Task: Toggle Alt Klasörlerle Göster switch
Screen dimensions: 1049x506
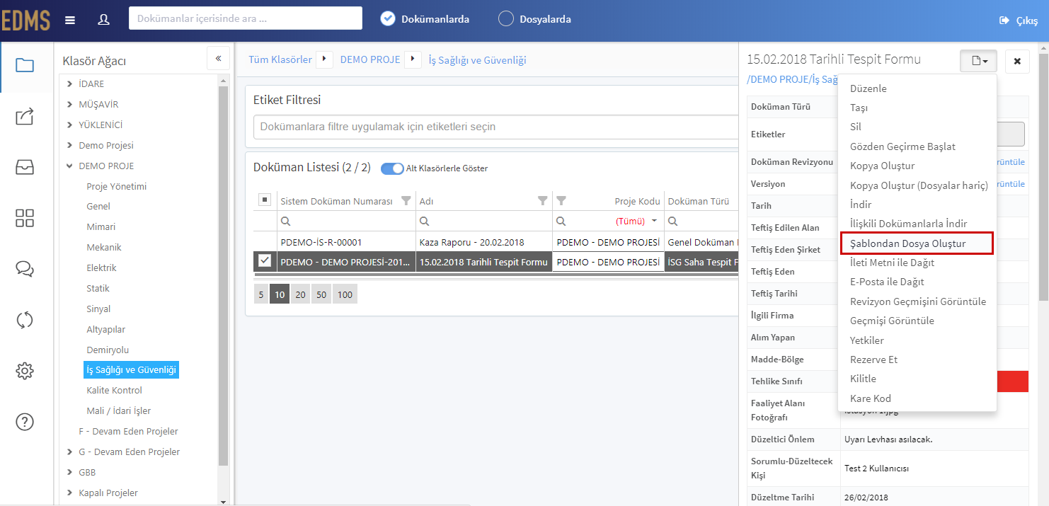Action: coord(392,168)
